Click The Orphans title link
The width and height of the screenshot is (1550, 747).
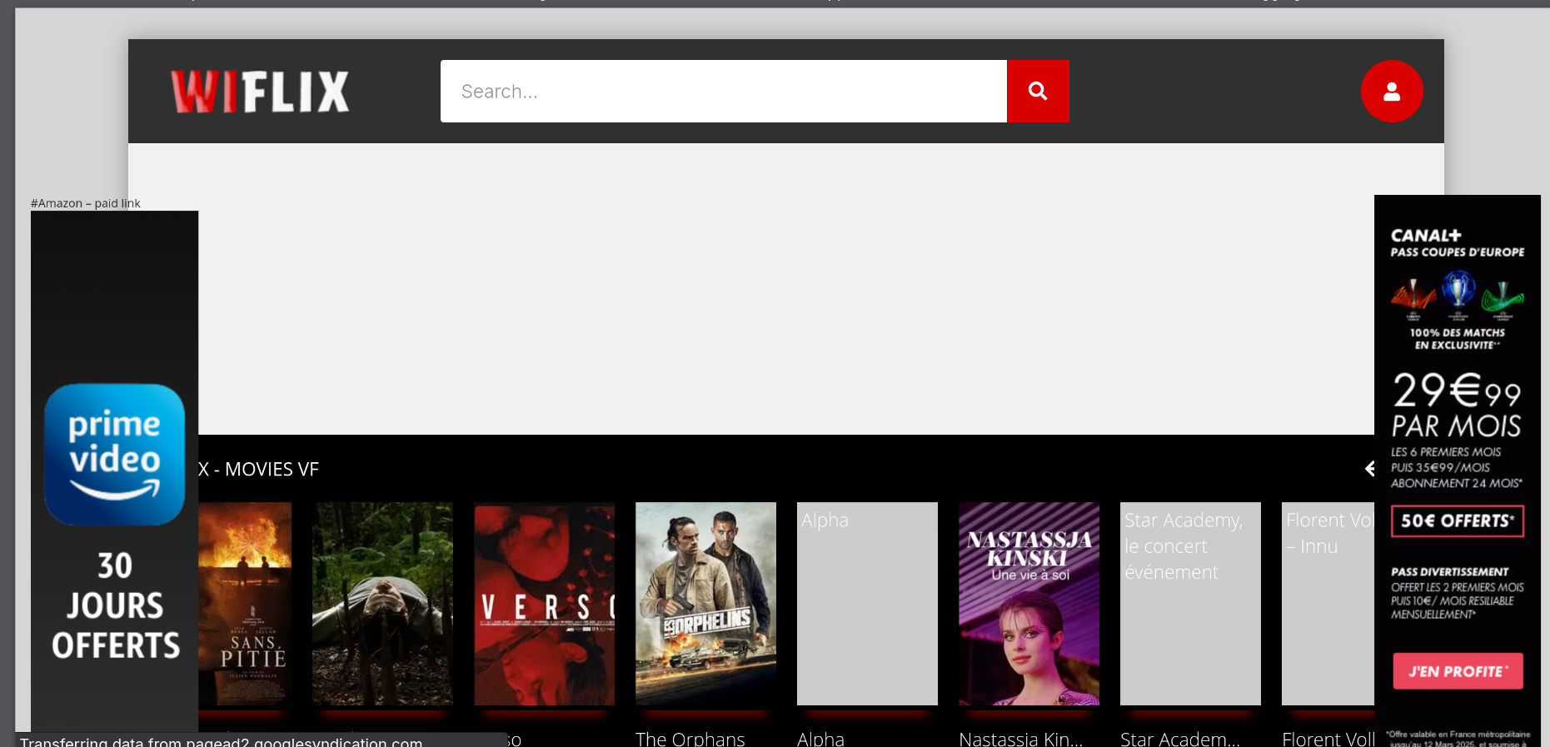(x=690, y=739)
